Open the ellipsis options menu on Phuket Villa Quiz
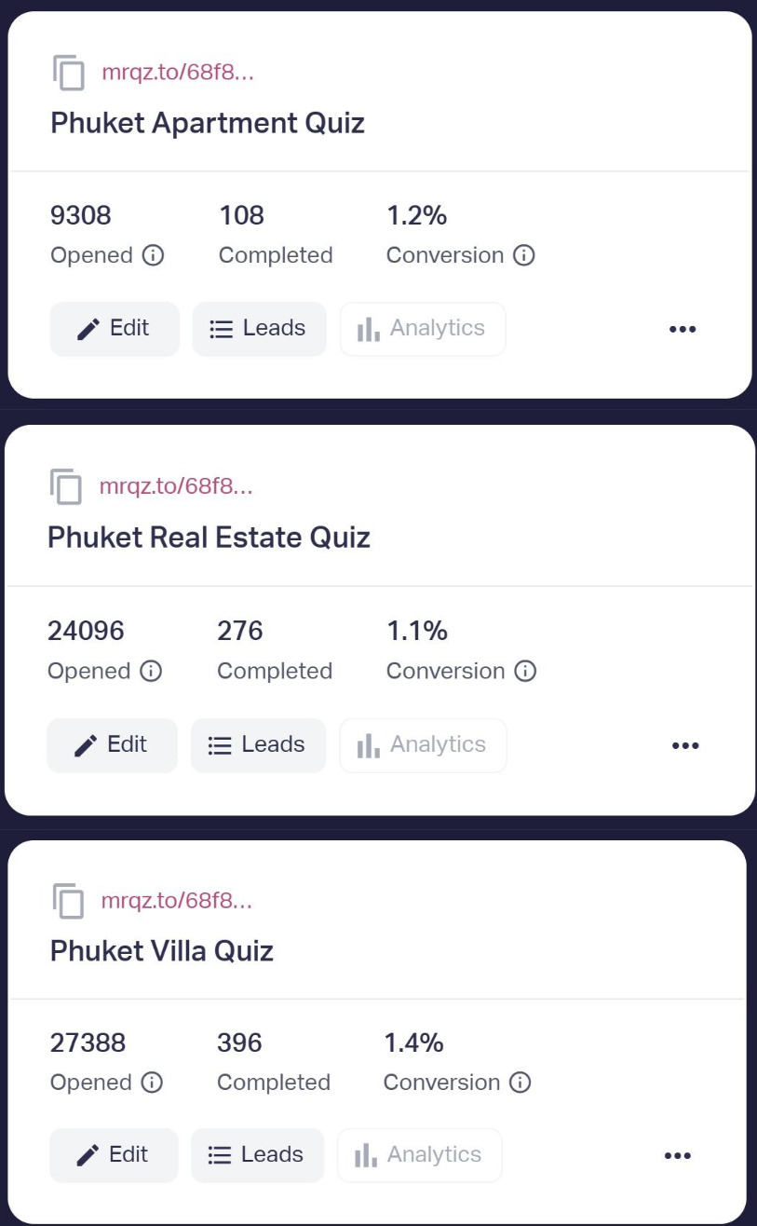This screenshot has width=757, height=1226. coord(676,1155)
